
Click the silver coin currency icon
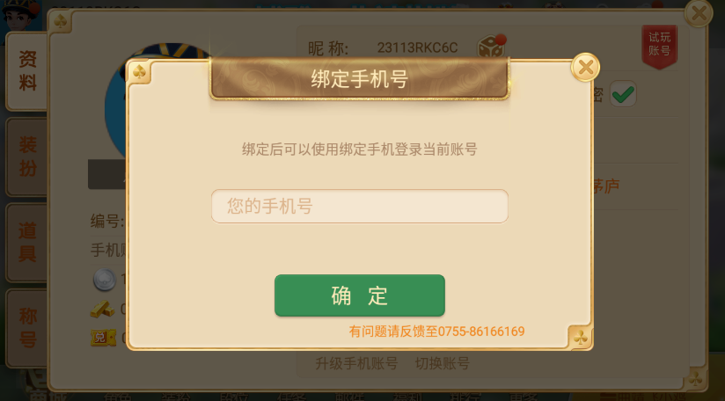click(105, 280)
